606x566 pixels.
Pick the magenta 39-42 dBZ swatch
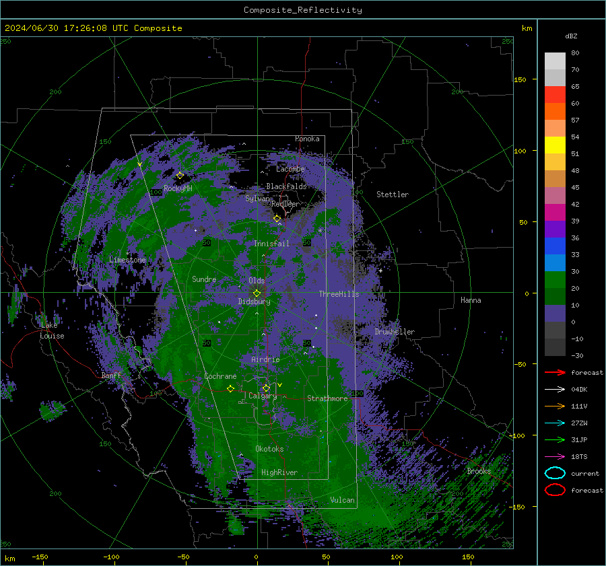pos(555,213)
